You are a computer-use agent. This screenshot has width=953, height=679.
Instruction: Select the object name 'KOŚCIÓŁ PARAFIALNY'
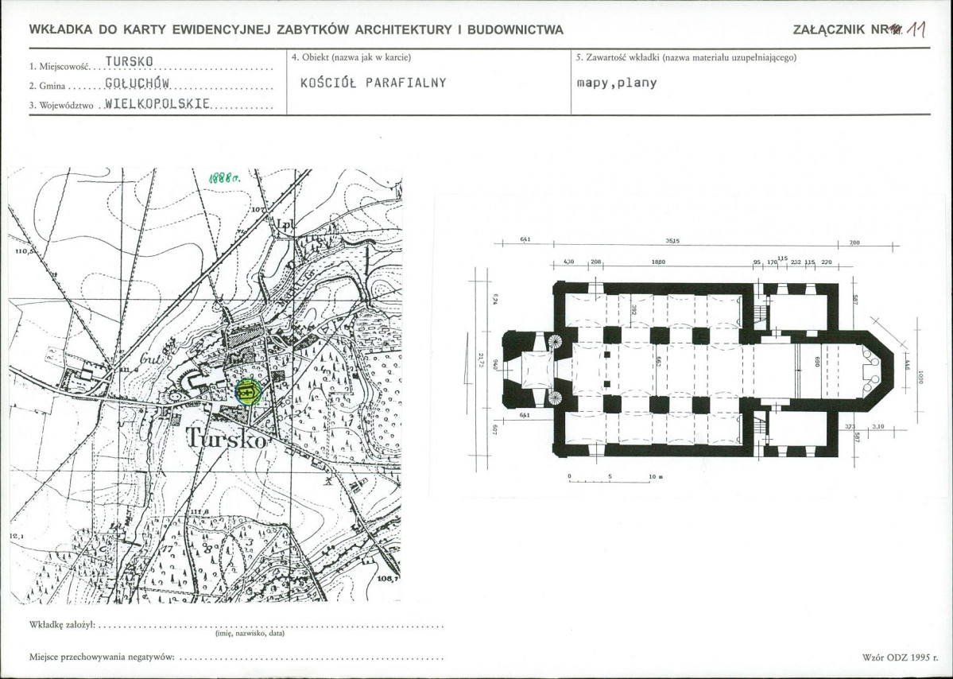374,83
